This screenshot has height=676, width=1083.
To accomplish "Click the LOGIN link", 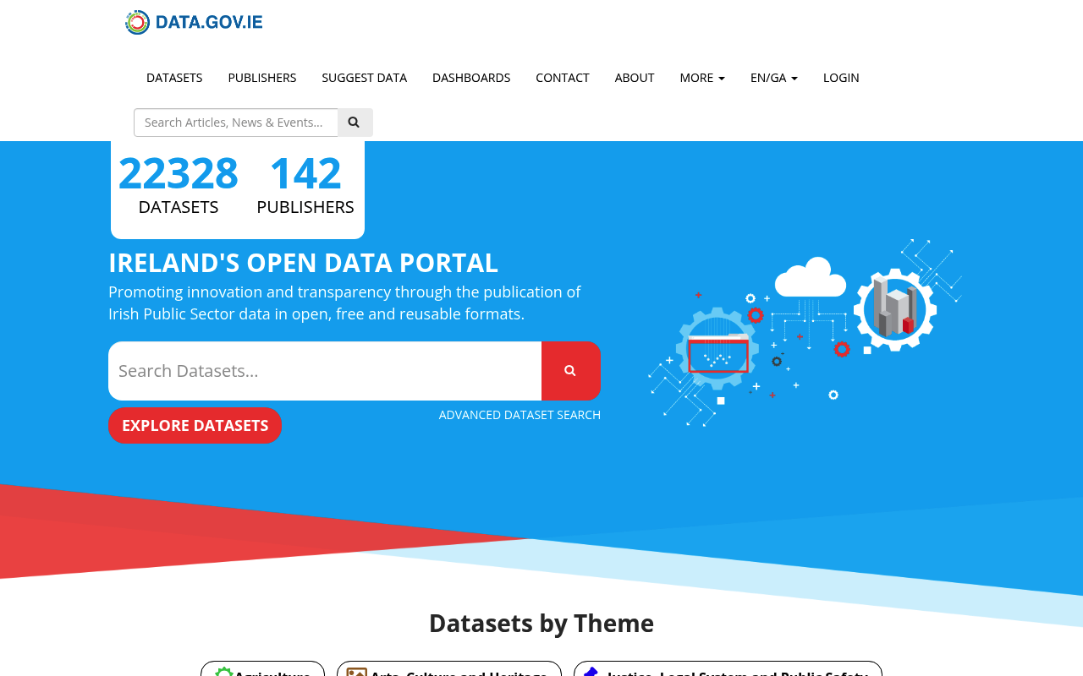I will 841,78.
